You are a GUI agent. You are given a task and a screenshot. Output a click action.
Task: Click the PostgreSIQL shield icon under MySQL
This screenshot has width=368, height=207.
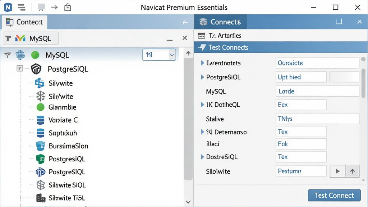[x=36, y=69]
